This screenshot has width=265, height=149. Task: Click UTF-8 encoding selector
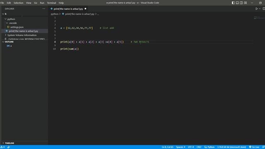point(191,147)
